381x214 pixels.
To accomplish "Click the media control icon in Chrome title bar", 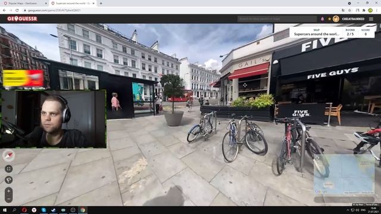I will click(349, 3).
